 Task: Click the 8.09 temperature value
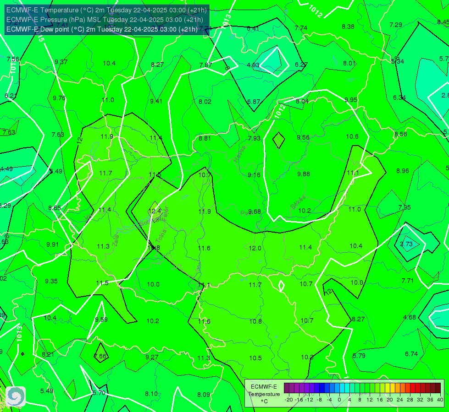pyautogui.click(x=204, y=395)
